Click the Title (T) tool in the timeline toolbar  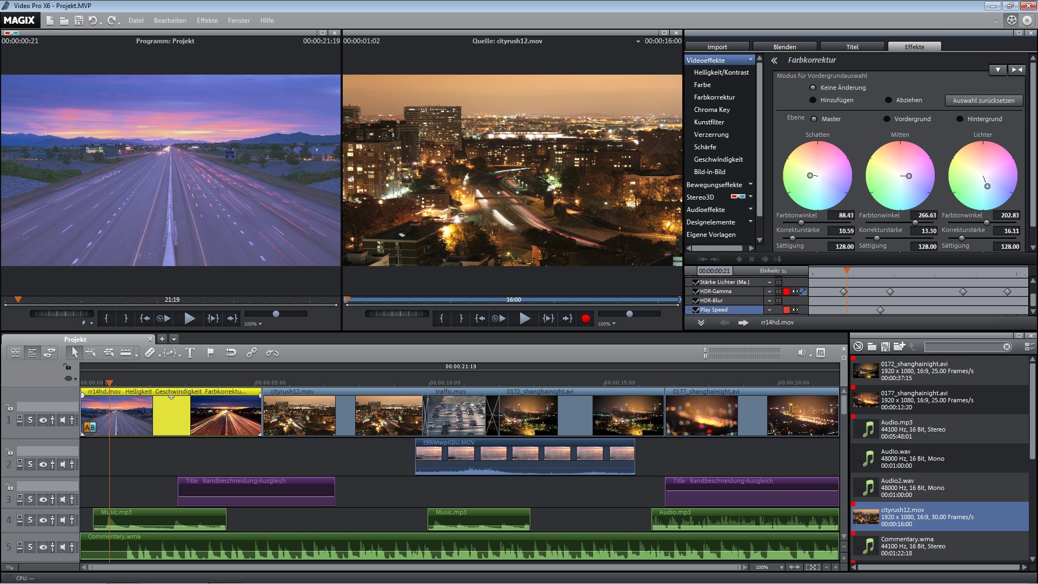pyautogui.click(x=190, y=353)
